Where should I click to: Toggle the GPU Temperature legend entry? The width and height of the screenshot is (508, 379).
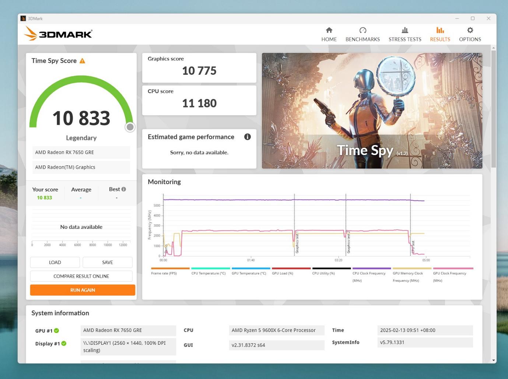tap(251, 271)
